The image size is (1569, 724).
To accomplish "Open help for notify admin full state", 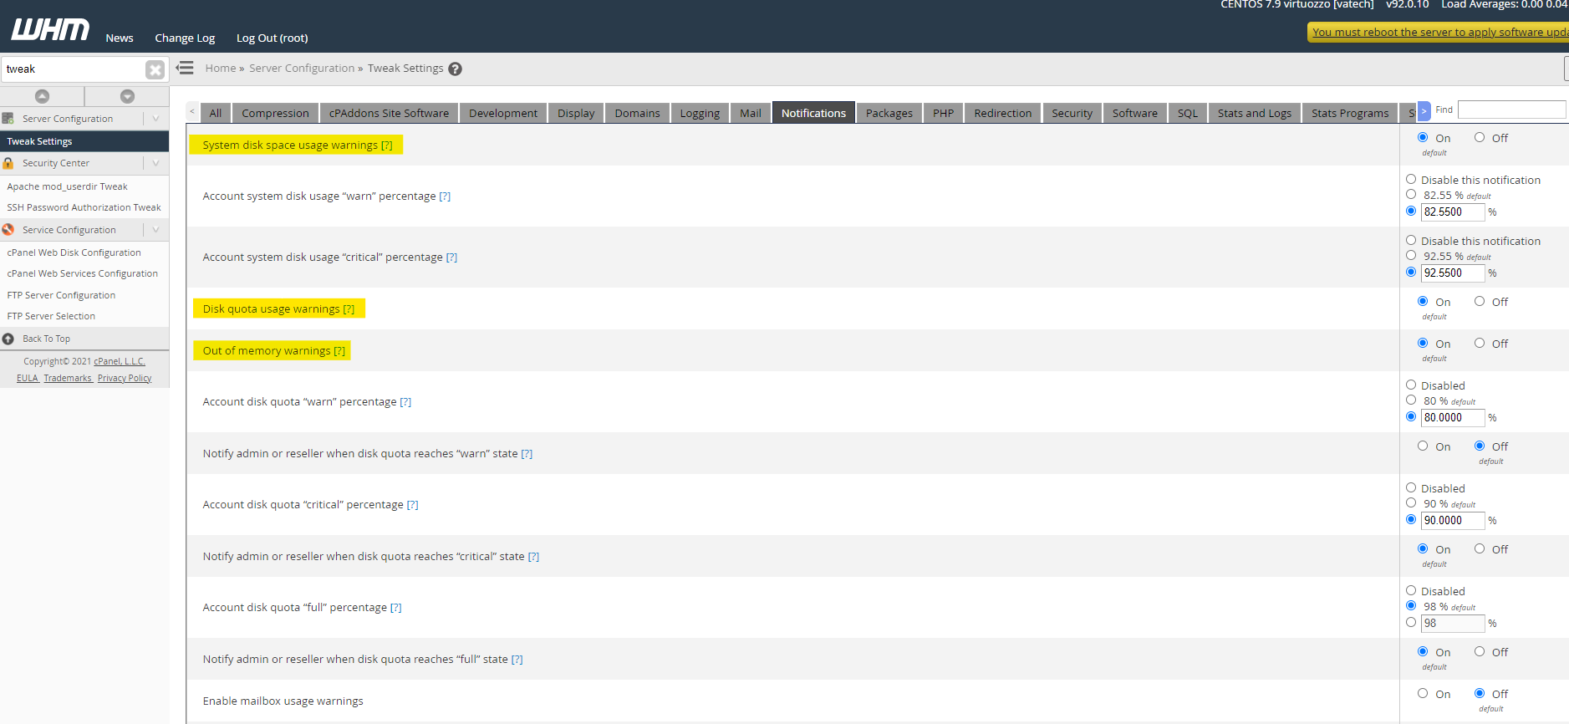I will (x=517, y=660).
